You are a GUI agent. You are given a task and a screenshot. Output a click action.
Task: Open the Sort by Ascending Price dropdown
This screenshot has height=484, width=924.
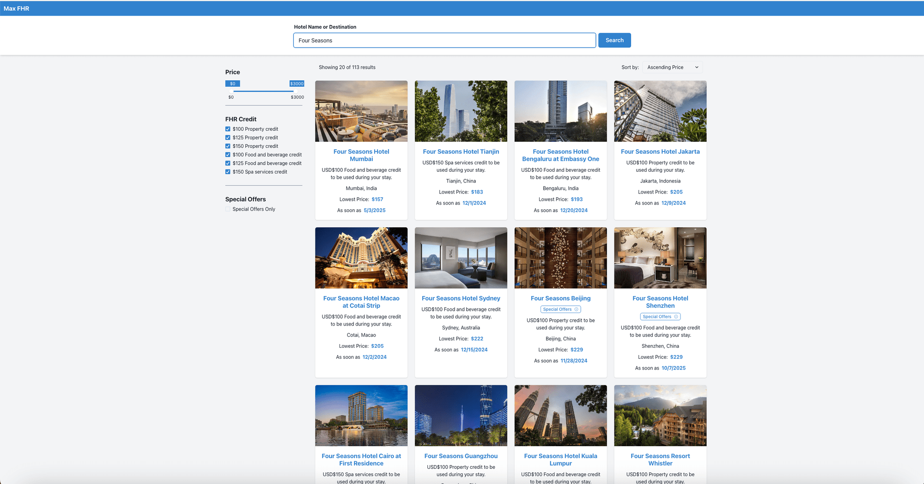673,67
